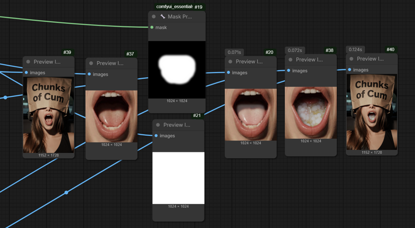Click the wrench icon on the Mask Preview node
Image resolution: width=415 pixels, height=228 pixels.
tap(162, 17)
